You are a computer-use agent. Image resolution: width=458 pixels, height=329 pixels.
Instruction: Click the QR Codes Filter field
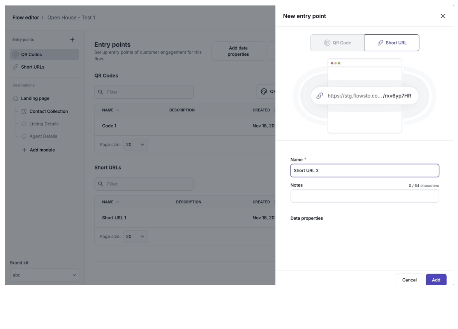click(x=144, y=92)
